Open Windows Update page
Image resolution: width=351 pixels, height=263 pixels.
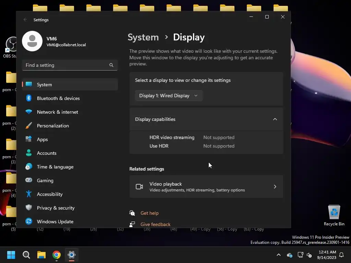pyautogui.click(x=70, y=222)
